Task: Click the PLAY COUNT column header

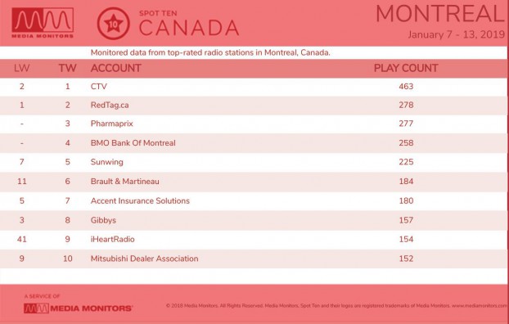Action: (406, 68)
